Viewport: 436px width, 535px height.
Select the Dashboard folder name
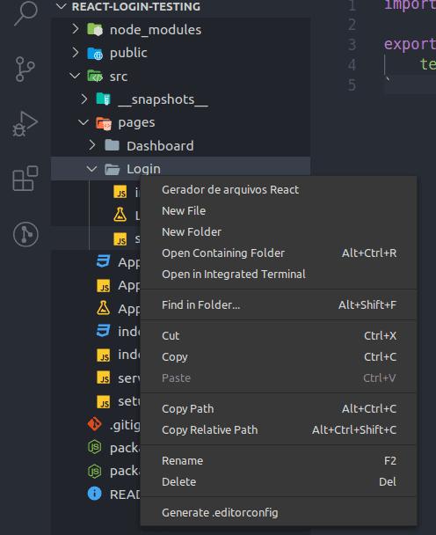point(160,146)
